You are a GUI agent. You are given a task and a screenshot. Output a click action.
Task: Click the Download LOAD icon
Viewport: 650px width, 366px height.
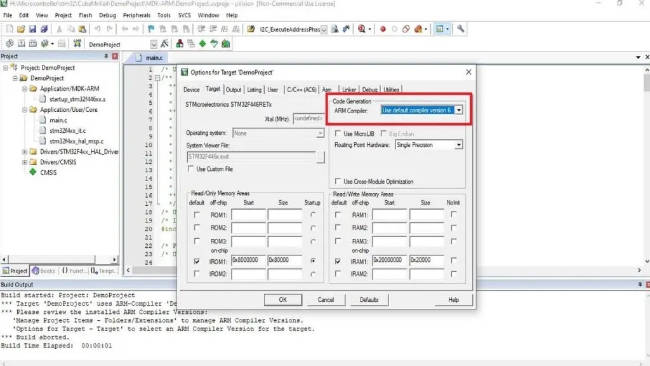click(x=77, y=44)
